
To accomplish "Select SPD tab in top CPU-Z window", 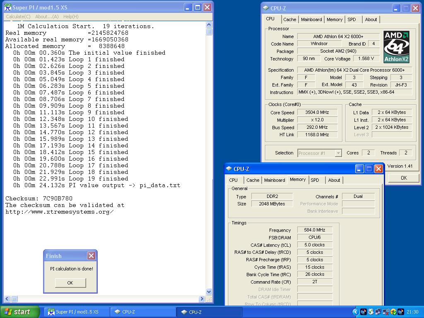I will (x=352, y=19).
